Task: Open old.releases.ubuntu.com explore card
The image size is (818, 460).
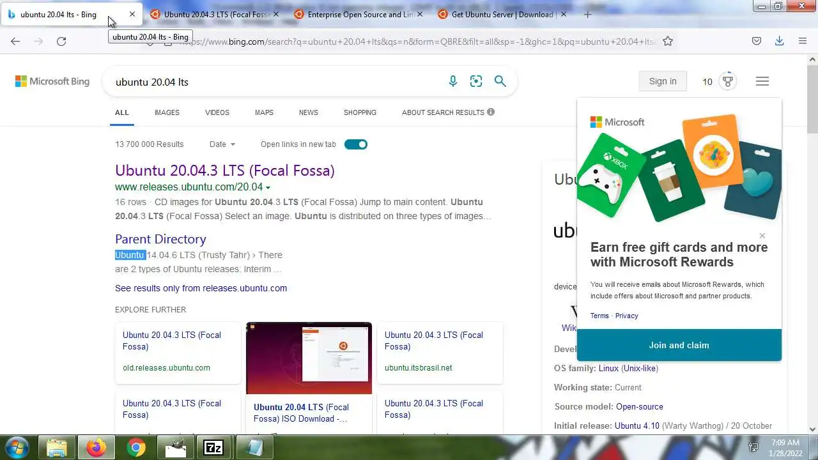Action: pos(178,353)
